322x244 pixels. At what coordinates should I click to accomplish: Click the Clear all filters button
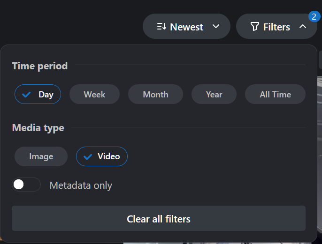click(x=159, y=218)
